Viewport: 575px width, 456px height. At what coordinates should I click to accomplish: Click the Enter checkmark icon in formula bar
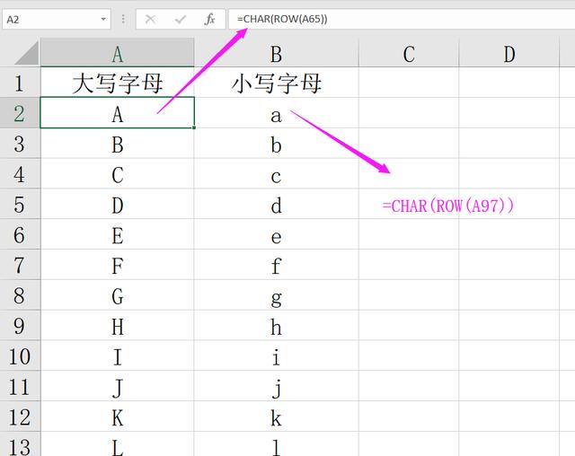click(180, 19)
